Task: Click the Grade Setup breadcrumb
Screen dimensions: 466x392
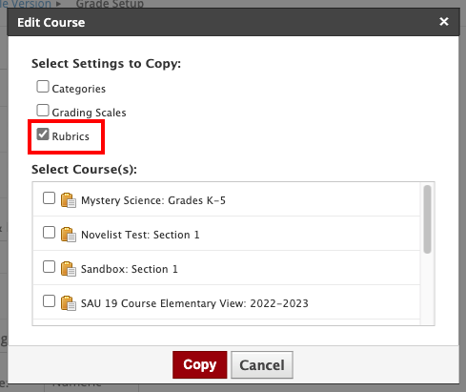Action: pos(110,4)
